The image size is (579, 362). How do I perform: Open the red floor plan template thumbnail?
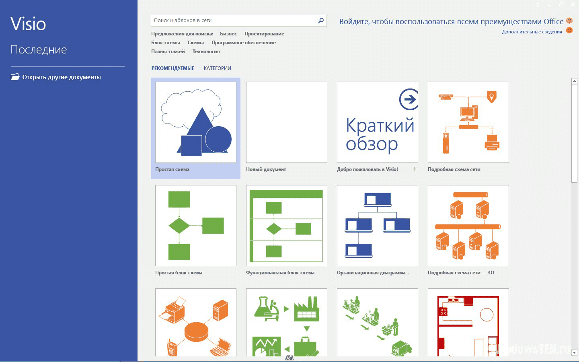click(x=468, y=323)
